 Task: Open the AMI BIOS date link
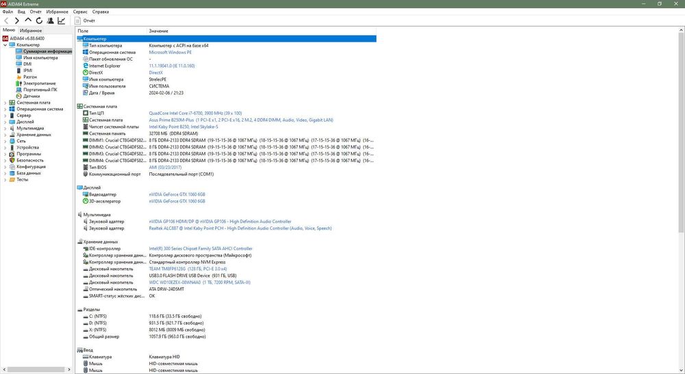(165, 168)
